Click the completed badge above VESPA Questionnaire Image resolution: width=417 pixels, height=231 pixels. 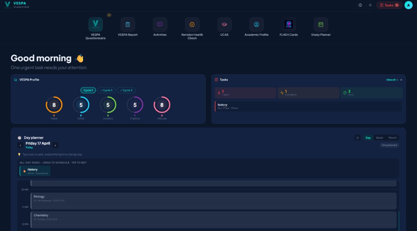point(109,15)
